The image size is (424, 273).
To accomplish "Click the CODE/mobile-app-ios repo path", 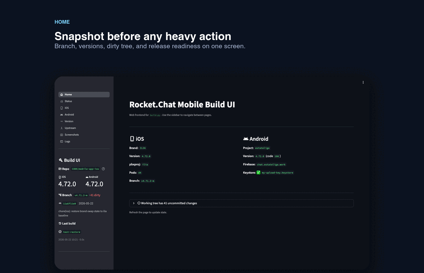I will (85, 169).
